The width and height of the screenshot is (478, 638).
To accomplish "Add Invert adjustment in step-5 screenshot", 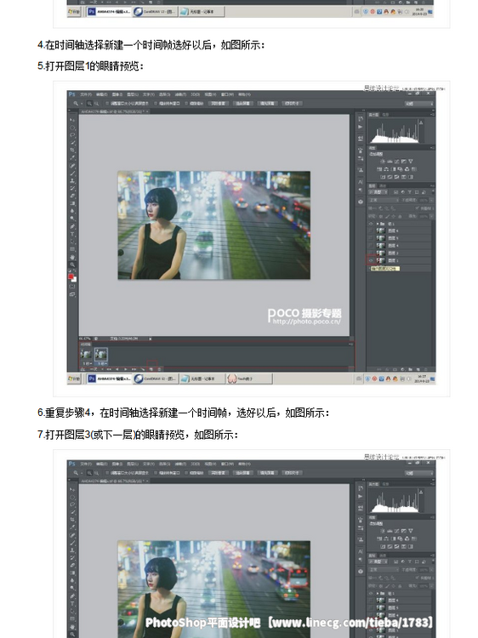I will (x=383, y=177).
